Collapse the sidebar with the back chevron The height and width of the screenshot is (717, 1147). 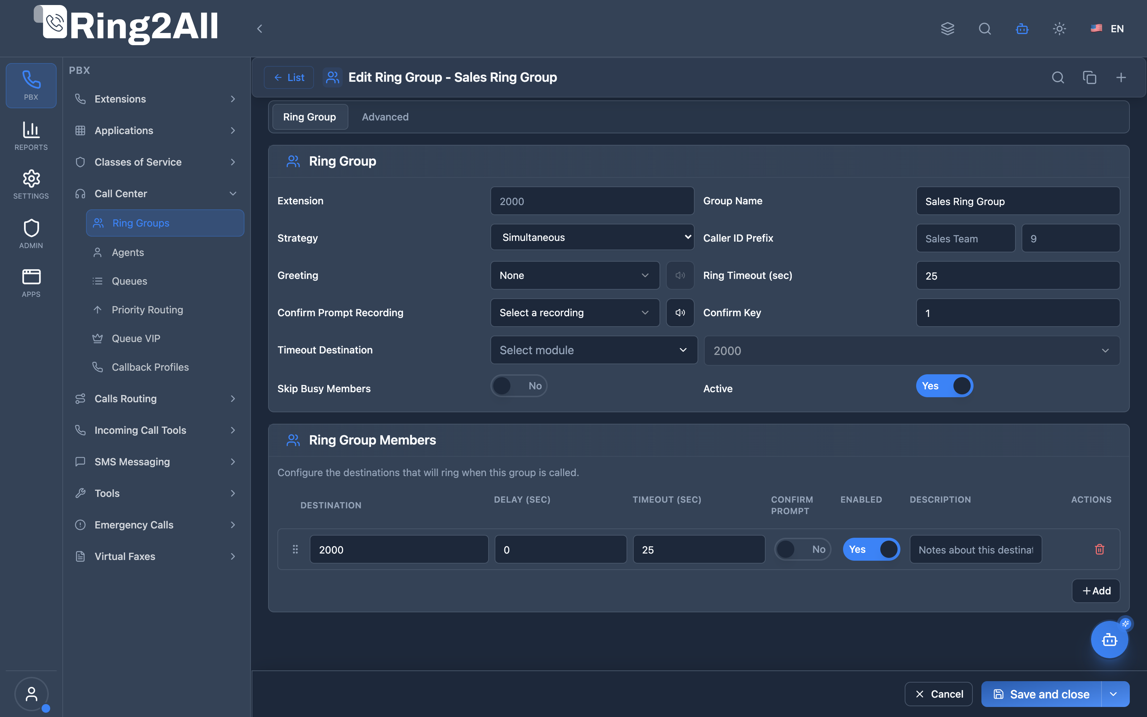point(259,29)
